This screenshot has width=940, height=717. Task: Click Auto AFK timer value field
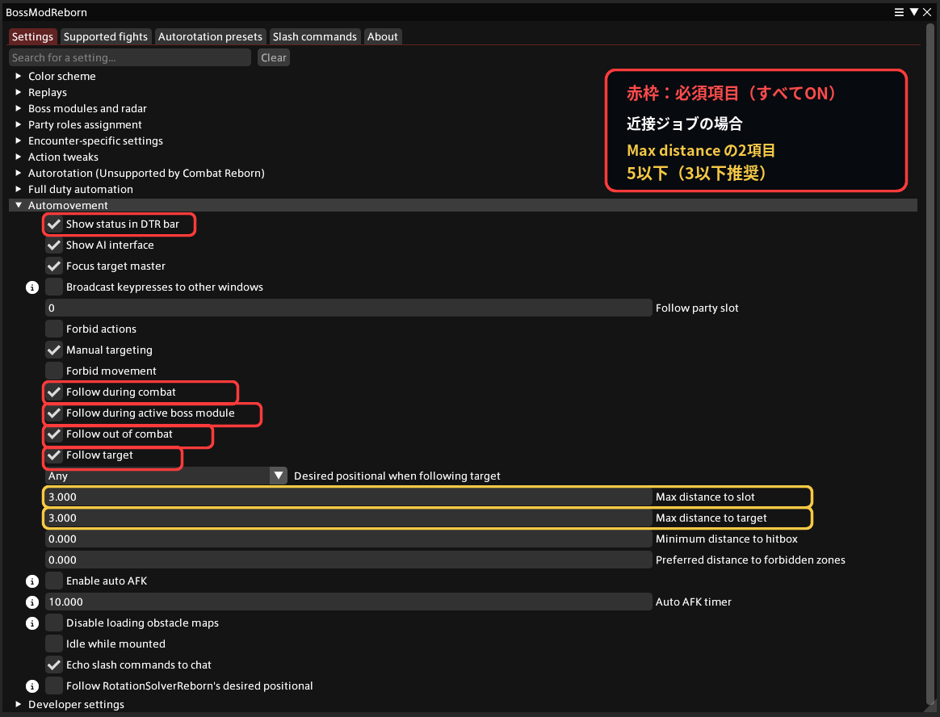(348, 602)
